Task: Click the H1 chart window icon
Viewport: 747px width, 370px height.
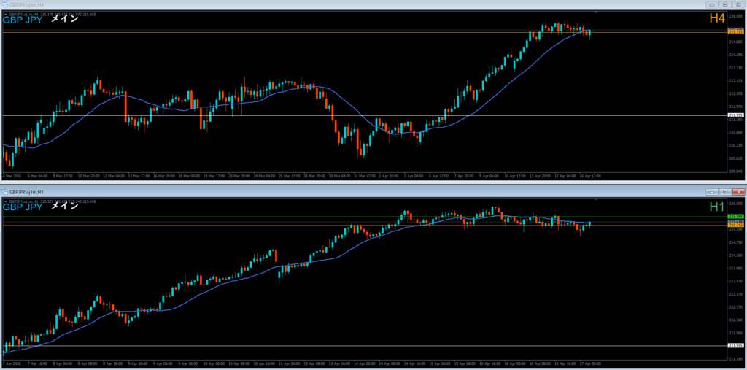Action: (x=5, y=190)
